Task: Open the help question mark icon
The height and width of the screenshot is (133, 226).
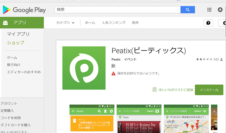Action: (208, 23)
